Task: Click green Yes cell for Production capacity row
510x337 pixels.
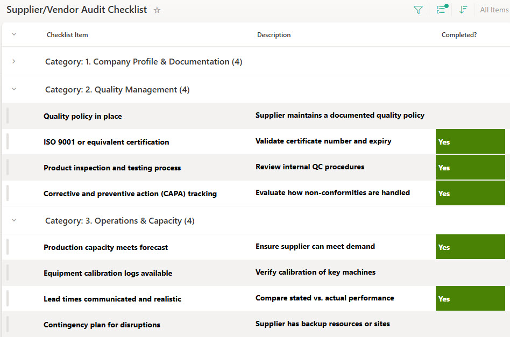Action: point(470,247)
